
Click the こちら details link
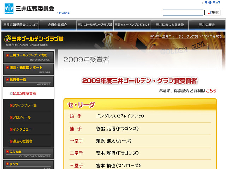[211, 91]
